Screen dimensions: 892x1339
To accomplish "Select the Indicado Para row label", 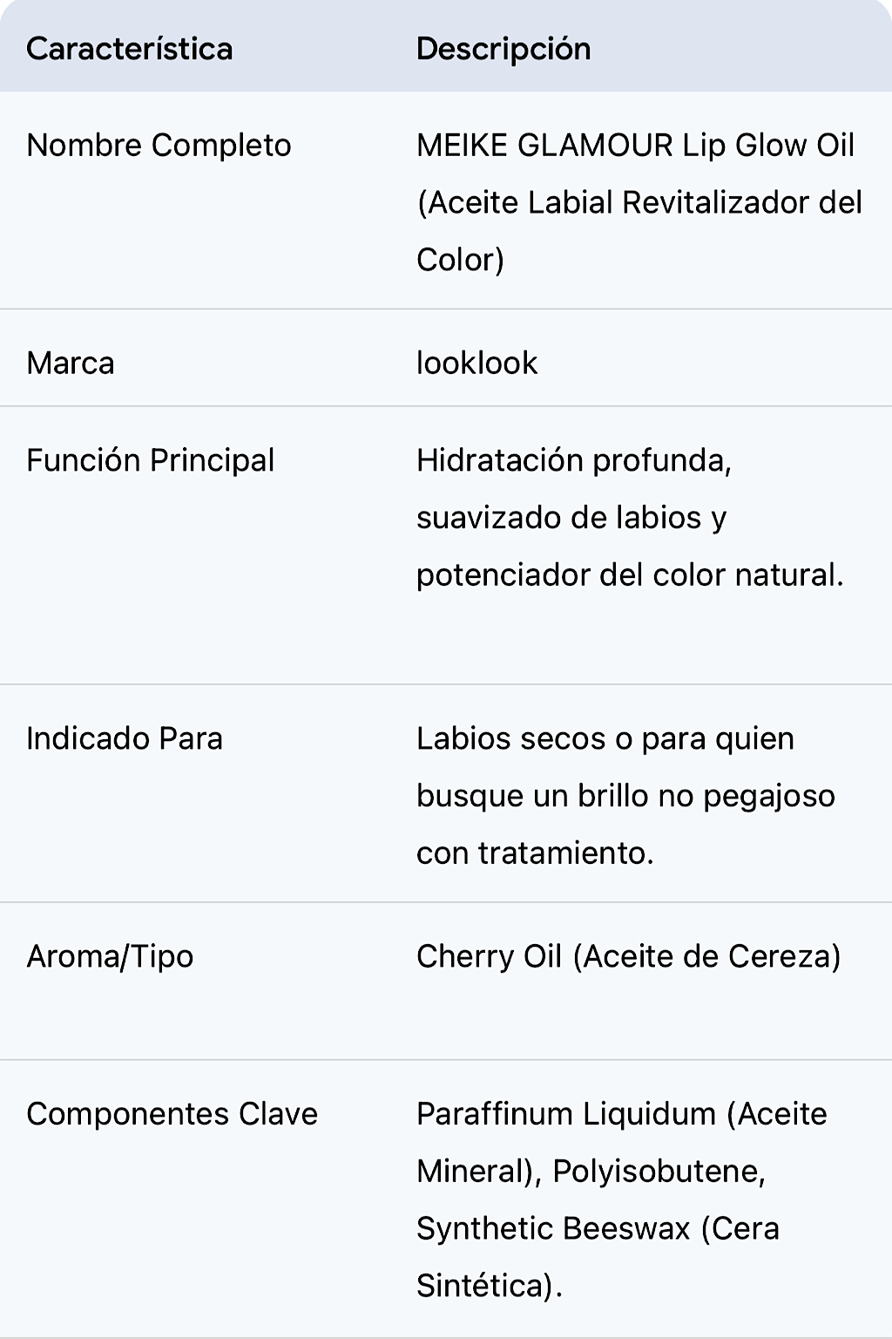I will [125, 739].
